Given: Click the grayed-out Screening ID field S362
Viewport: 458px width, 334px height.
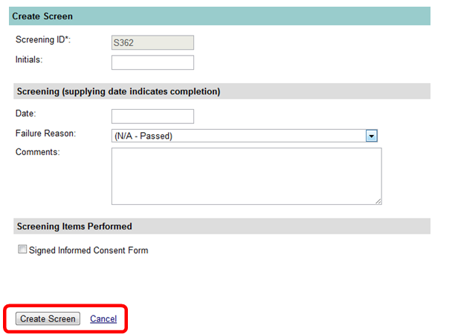Looking at the screenshot, I should [x=152, y=43].
